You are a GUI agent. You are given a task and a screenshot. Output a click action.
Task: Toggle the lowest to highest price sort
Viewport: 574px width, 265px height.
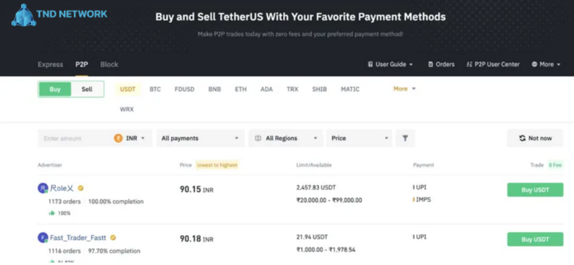(217, 165)
